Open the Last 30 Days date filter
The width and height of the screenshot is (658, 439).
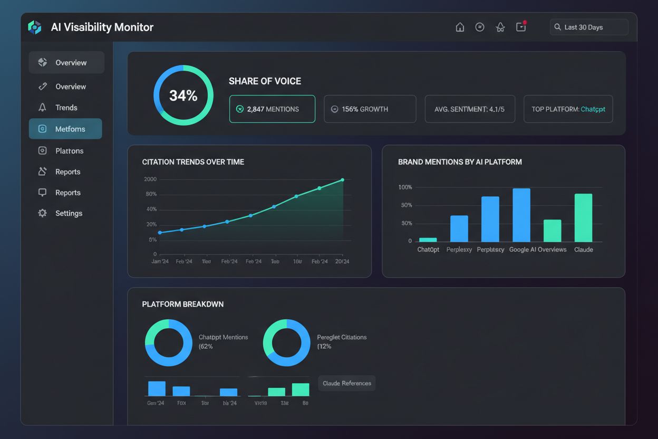tap(589, 27)
